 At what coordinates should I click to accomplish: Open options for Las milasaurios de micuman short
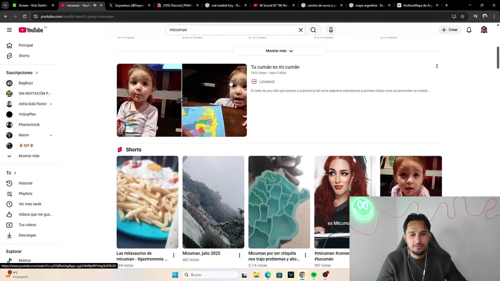(x=173, y=255)
